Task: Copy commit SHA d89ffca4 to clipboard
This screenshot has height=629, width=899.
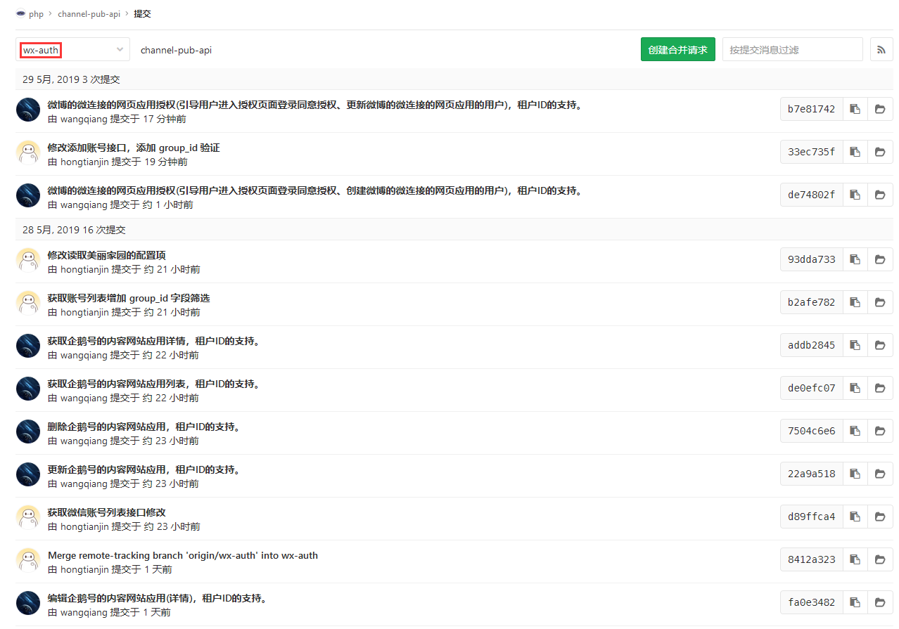Action: click(x=855, y=517)
